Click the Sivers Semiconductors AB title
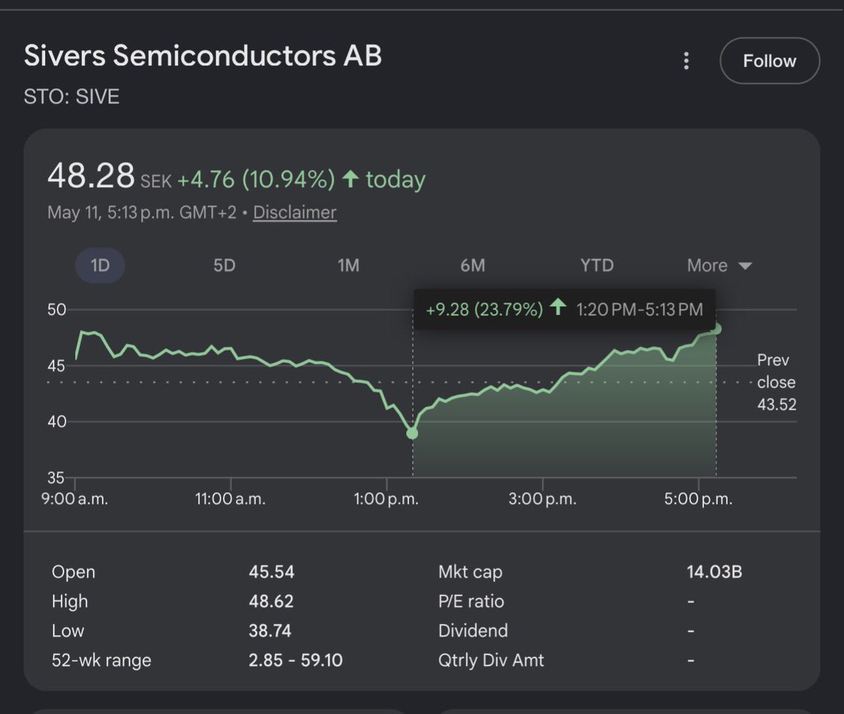This screenshot has width=844, height=714. point(203,56)
